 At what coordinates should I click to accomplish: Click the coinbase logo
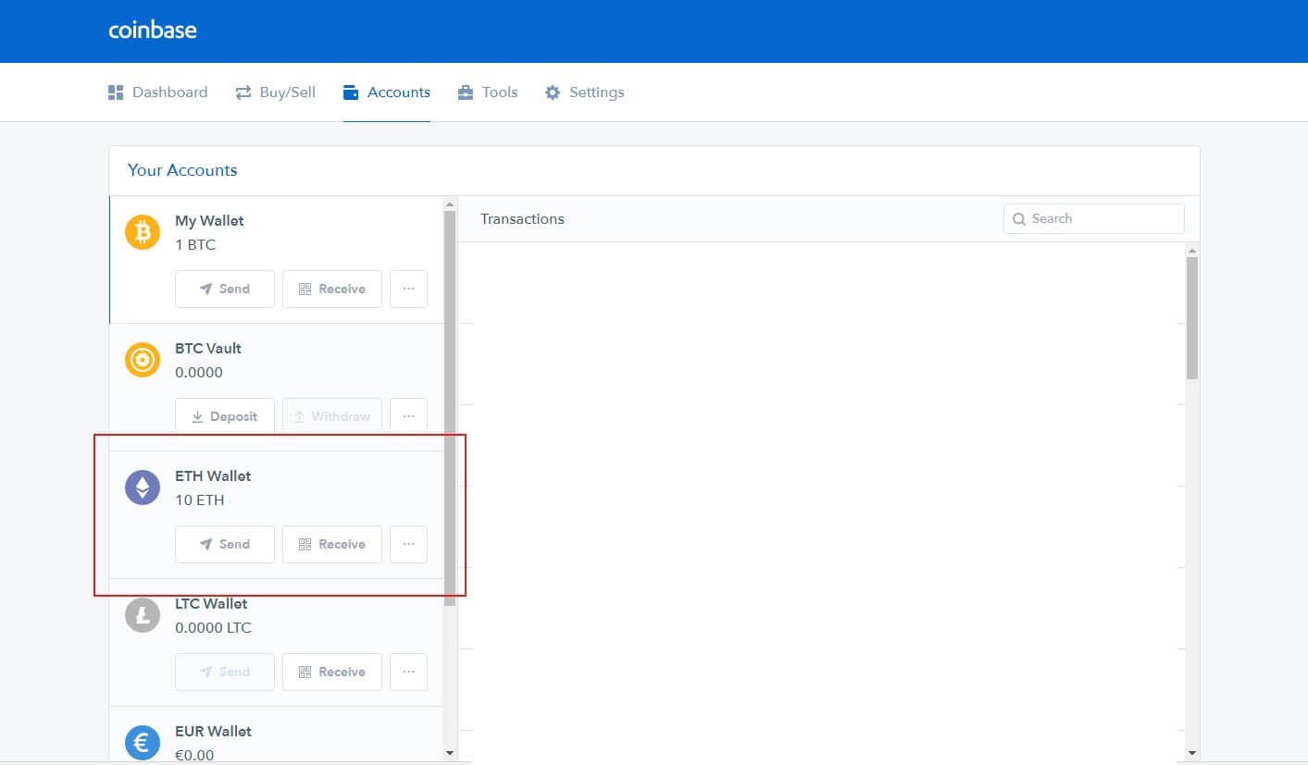tap(152, 30)
